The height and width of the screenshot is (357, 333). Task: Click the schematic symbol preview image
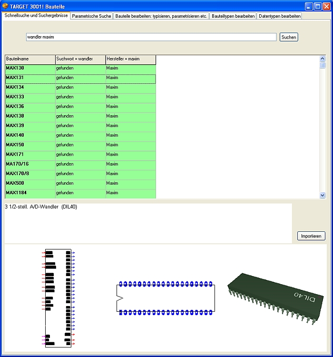pos(59,297)
